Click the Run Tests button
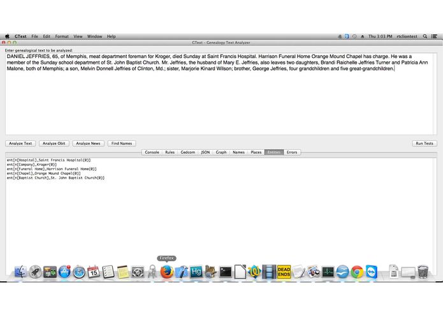Image resolution: width=443 pixels, height=315 pixels. pyautogui.click(x=425, y=143)
